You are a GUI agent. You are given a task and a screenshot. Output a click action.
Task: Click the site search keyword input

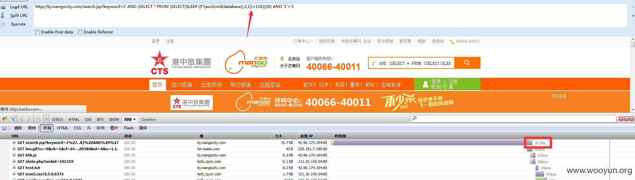[411, 63]
